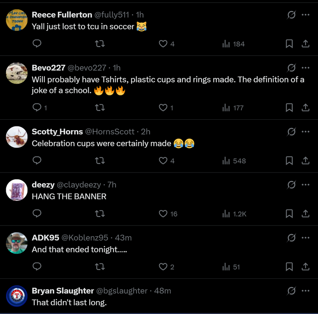Screen dimensions: 318x314
Task: Click ADK95's profile avatar
Action: [x=17, y=243]
